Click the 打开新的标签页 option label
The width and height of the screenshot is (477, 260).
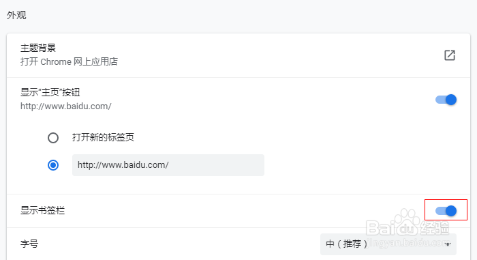103,137
